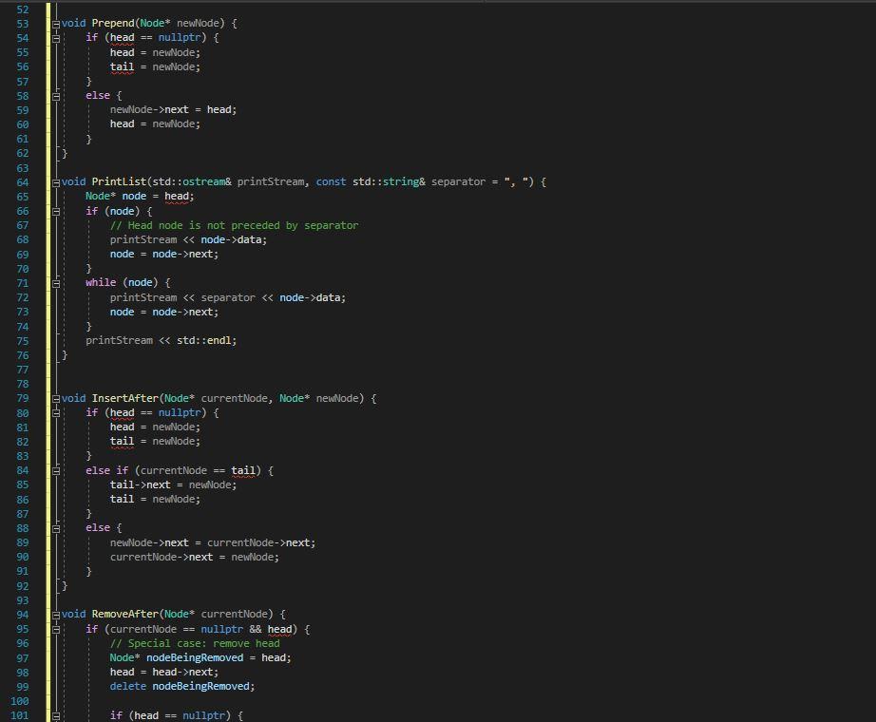Collapse the while (node) loop fold marker
The height and width of the screenshot is (722, 876).
pyautogui.click(x=56, y=283)
